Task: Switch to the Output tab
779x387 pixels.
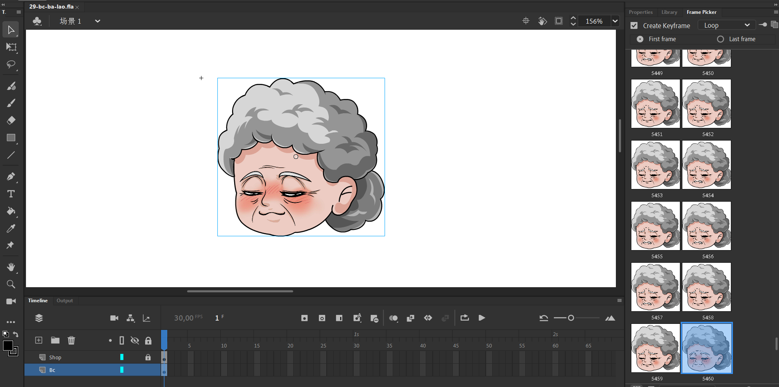Action: point(64,301)
